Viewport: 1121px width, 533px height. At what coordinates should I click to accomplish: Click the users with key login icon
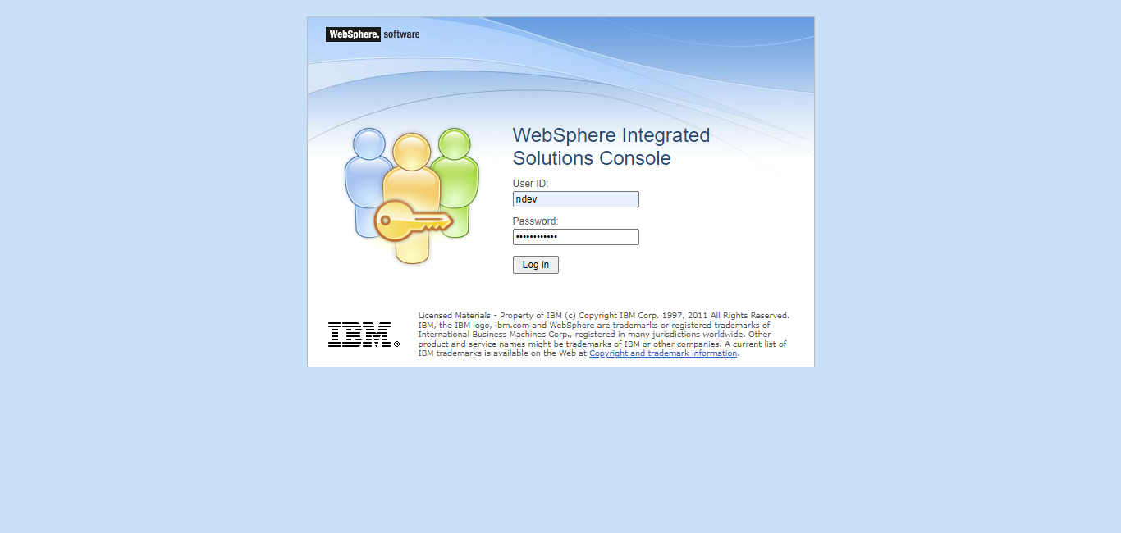coord(411,195)
